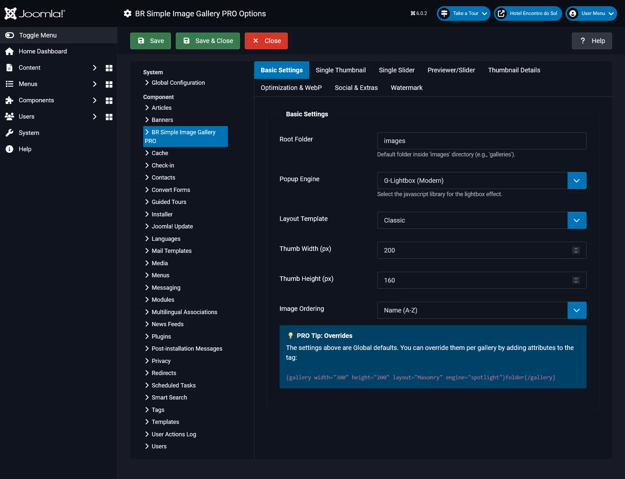625x479 pixels.
Task: Click the external link icon for site
Action: click(x=501, y=13)
